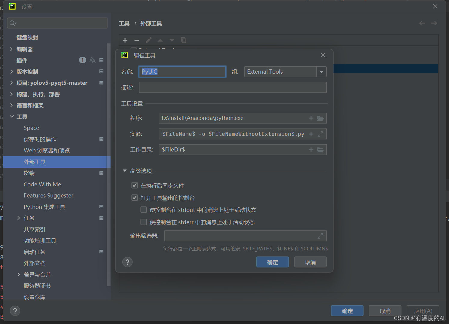Expand 项目: yolov5-pyqt5-master node
Screen dimensions: 449x324
[x=11, y=83]
